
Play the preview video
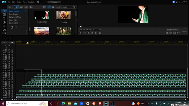81,33
